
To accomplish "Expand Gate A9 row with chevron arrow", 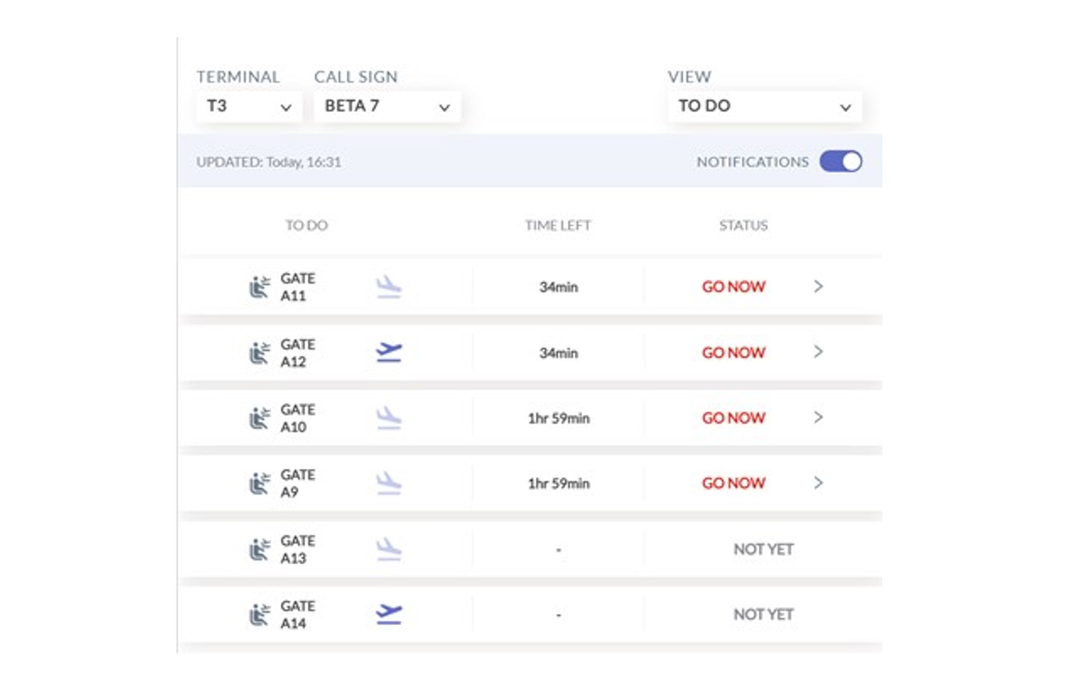I will click(x=819, y=483).
